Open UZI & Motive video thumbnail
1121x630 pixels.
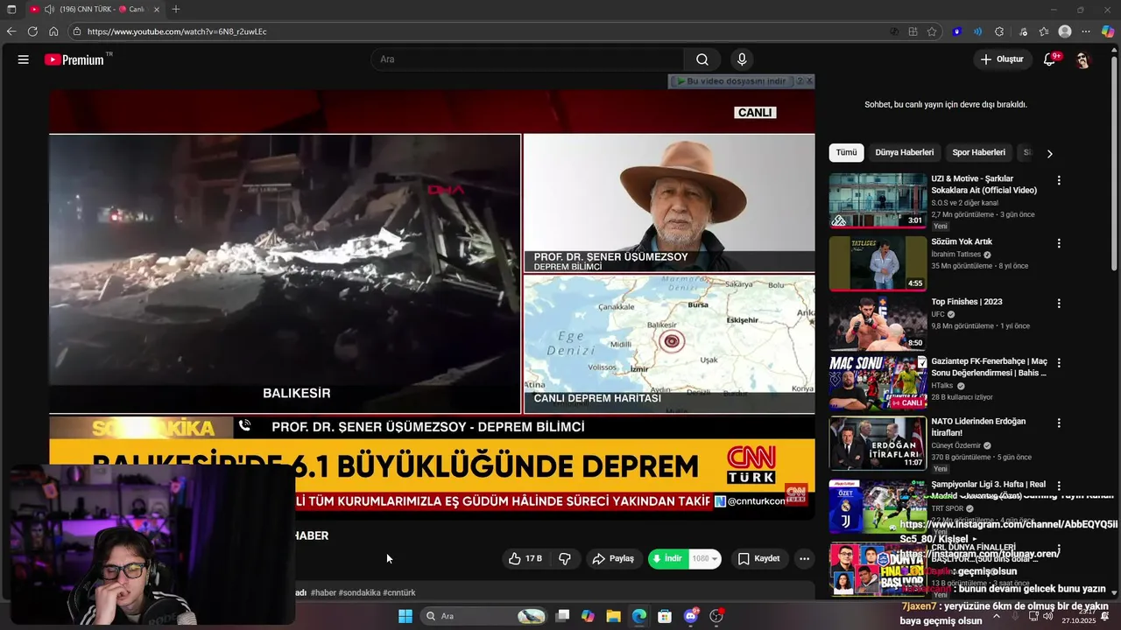(x=878, y=200)
